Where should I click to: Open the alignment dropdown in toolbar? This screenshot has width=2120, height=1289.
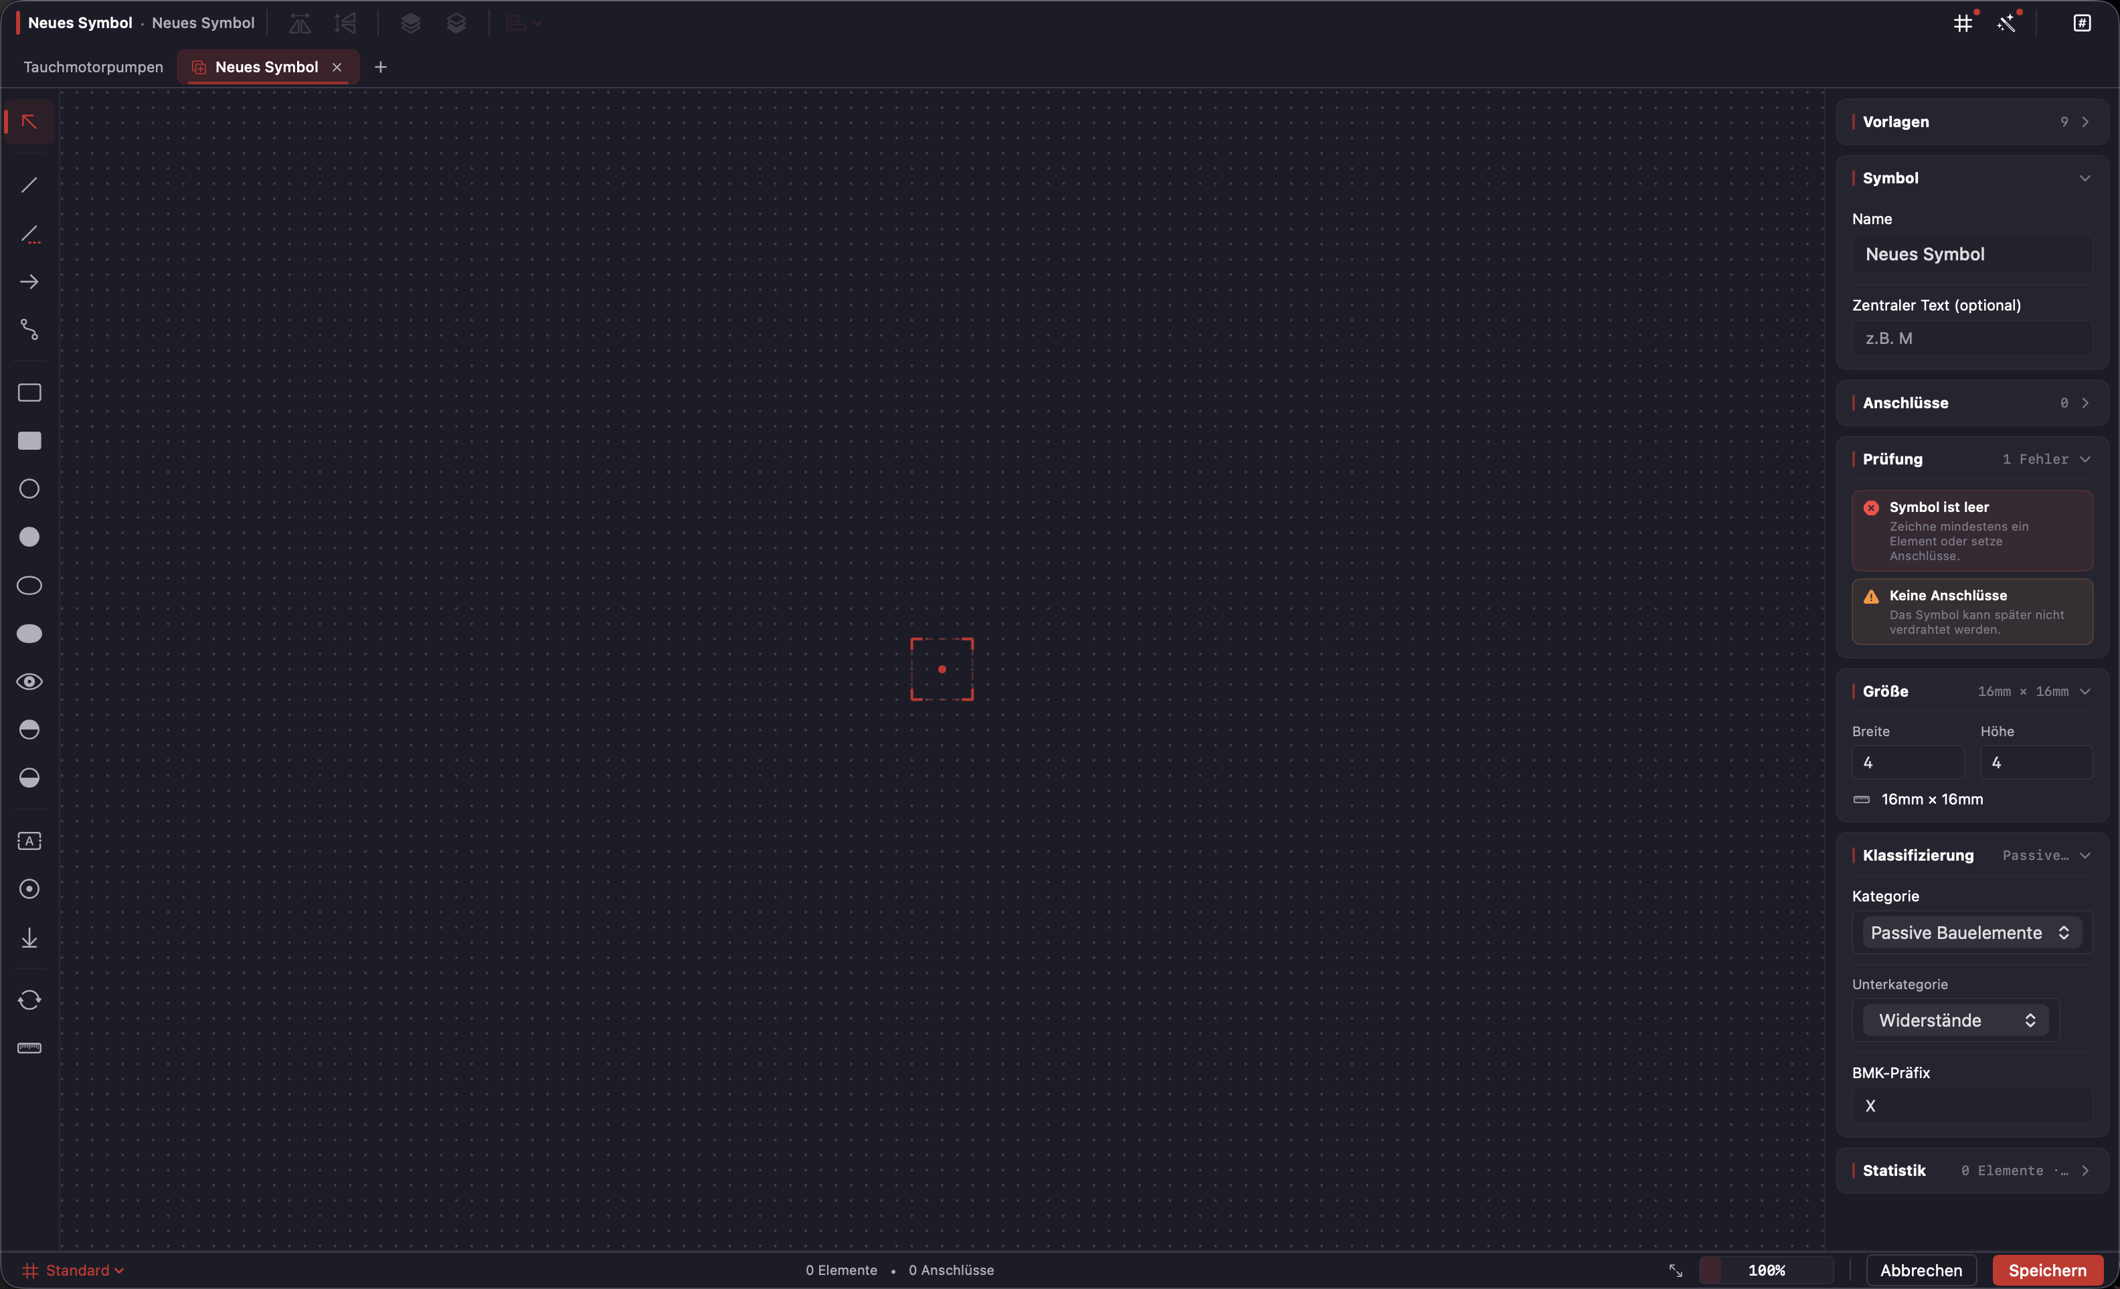coord(523,23)
